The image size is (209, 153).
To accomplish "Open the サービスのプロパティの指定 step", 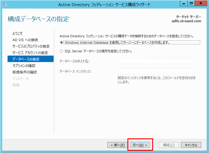I will [x=31, y=46].
